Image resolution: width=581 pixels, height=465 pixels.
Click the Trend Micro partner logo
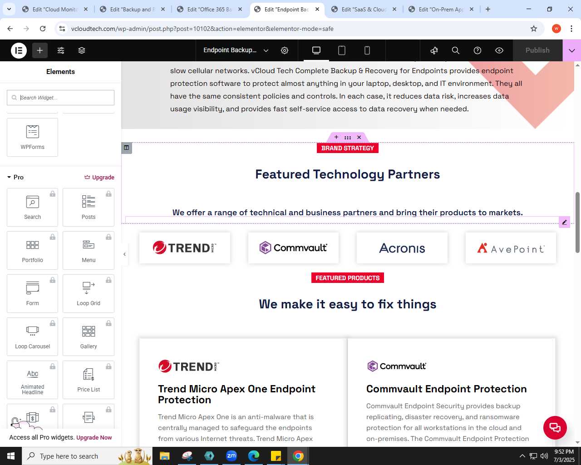point(185,248)
